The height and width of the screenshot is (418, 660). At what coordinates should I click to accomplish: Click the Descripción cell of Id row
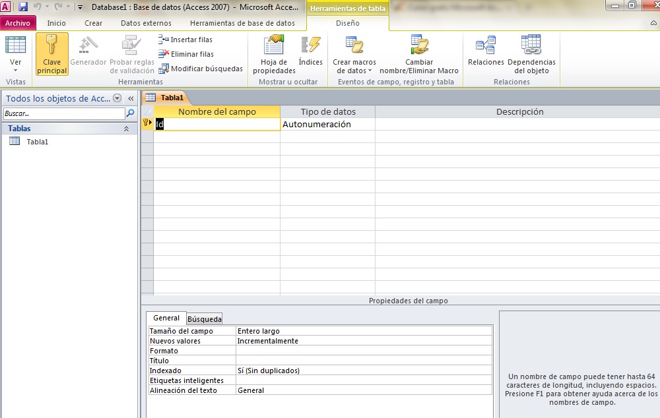pyautogui.click(x=517, y=124)
